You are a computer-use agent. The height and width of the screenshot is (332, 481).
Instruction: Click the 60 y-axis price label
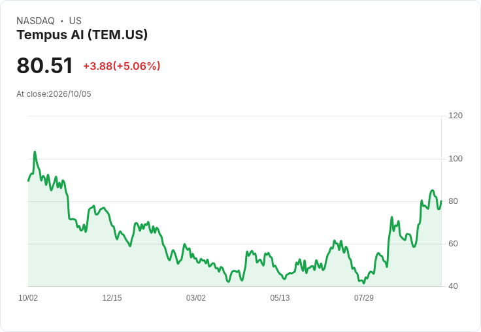click(453, 244)
